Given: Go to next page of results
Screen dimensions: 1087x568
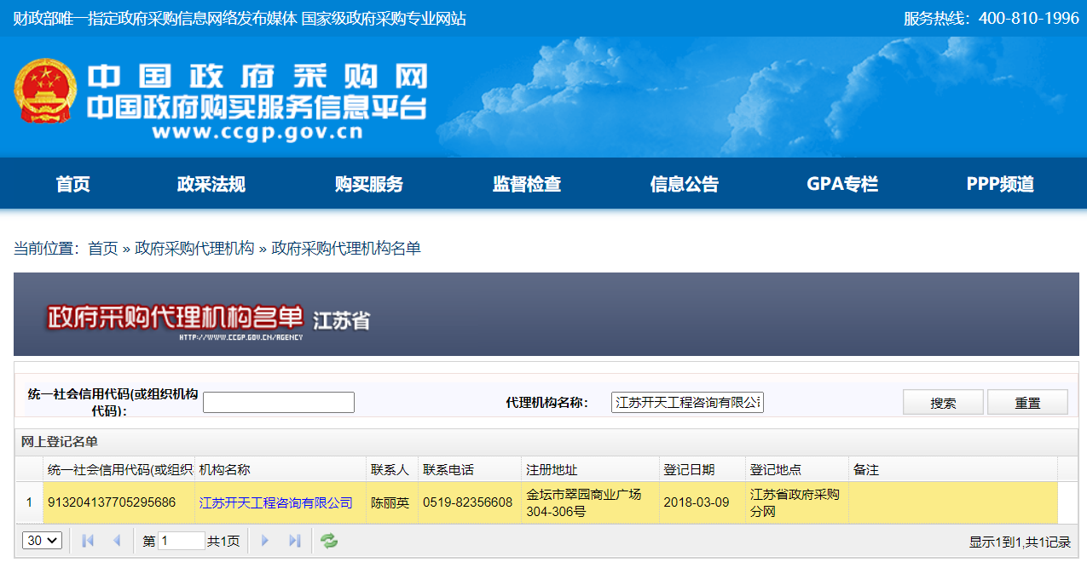Looking at the screenshot, I should (x=265, y=541).
